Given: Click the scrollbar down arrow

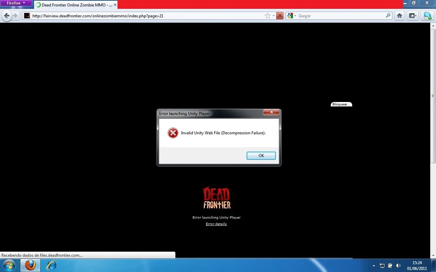Looking at the screenshot, I should click(x=433, y=256).
